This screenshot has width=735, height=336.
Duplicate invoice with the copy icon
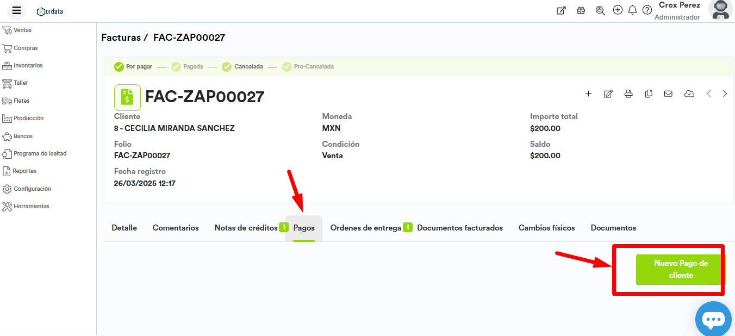649,94
